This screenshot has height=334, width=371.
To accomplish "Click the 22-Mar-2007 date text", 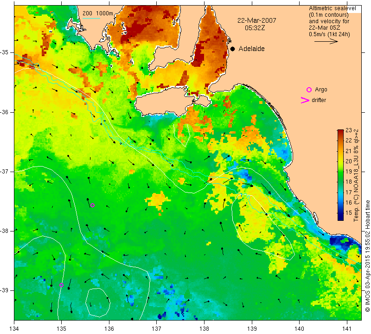I will pos(257,20).
